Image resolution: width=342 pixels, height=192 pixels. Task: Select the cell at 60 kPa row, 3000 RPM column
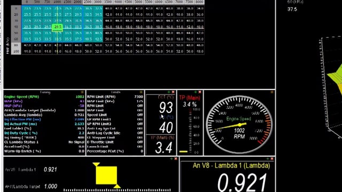[x=98, y=39]
